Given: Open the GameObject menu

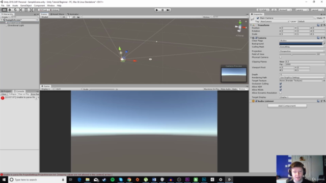Looking at the screenshot, I should coord(26,6).
